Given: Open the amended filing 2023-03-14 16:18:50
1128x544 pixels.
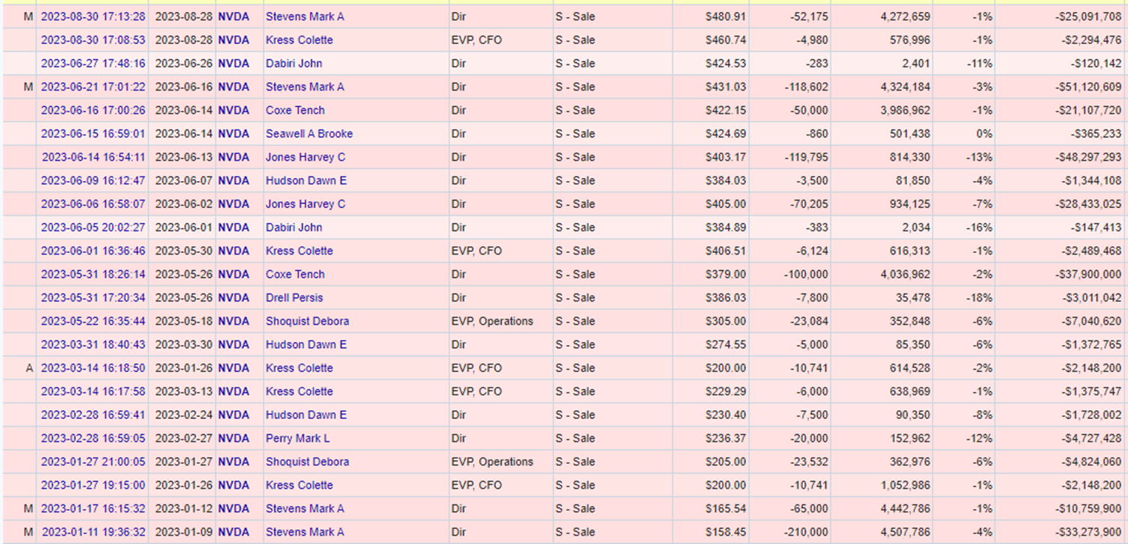Looking at the screenshot, I should pos(93,368).
